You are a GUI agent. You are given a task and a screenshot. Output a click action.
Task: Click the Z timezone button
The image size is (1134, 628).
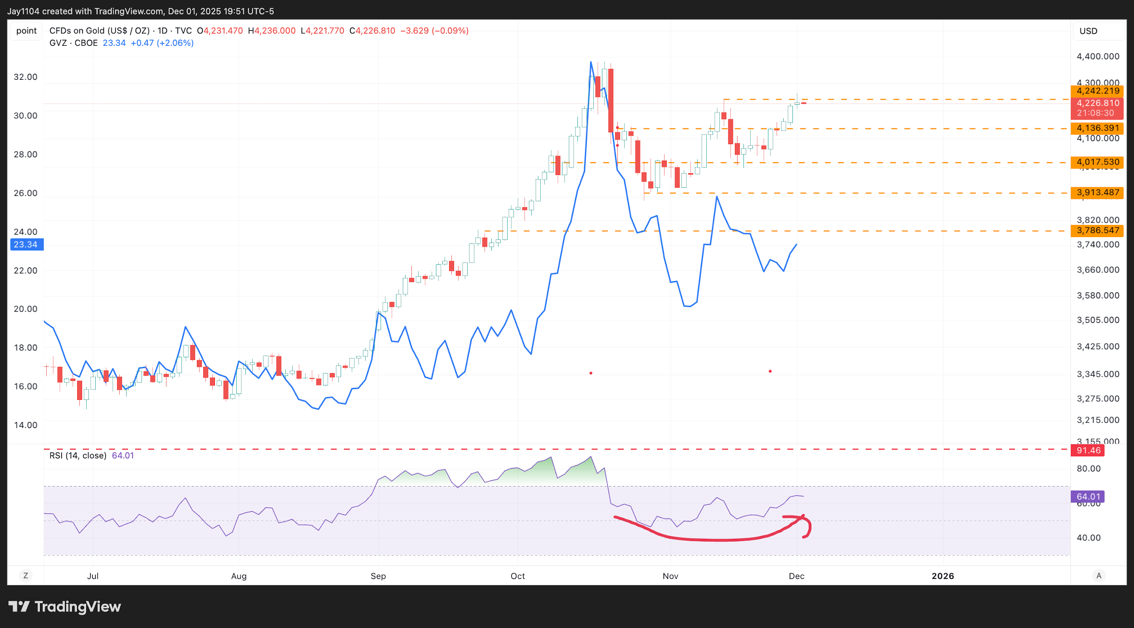pos(26,576)
